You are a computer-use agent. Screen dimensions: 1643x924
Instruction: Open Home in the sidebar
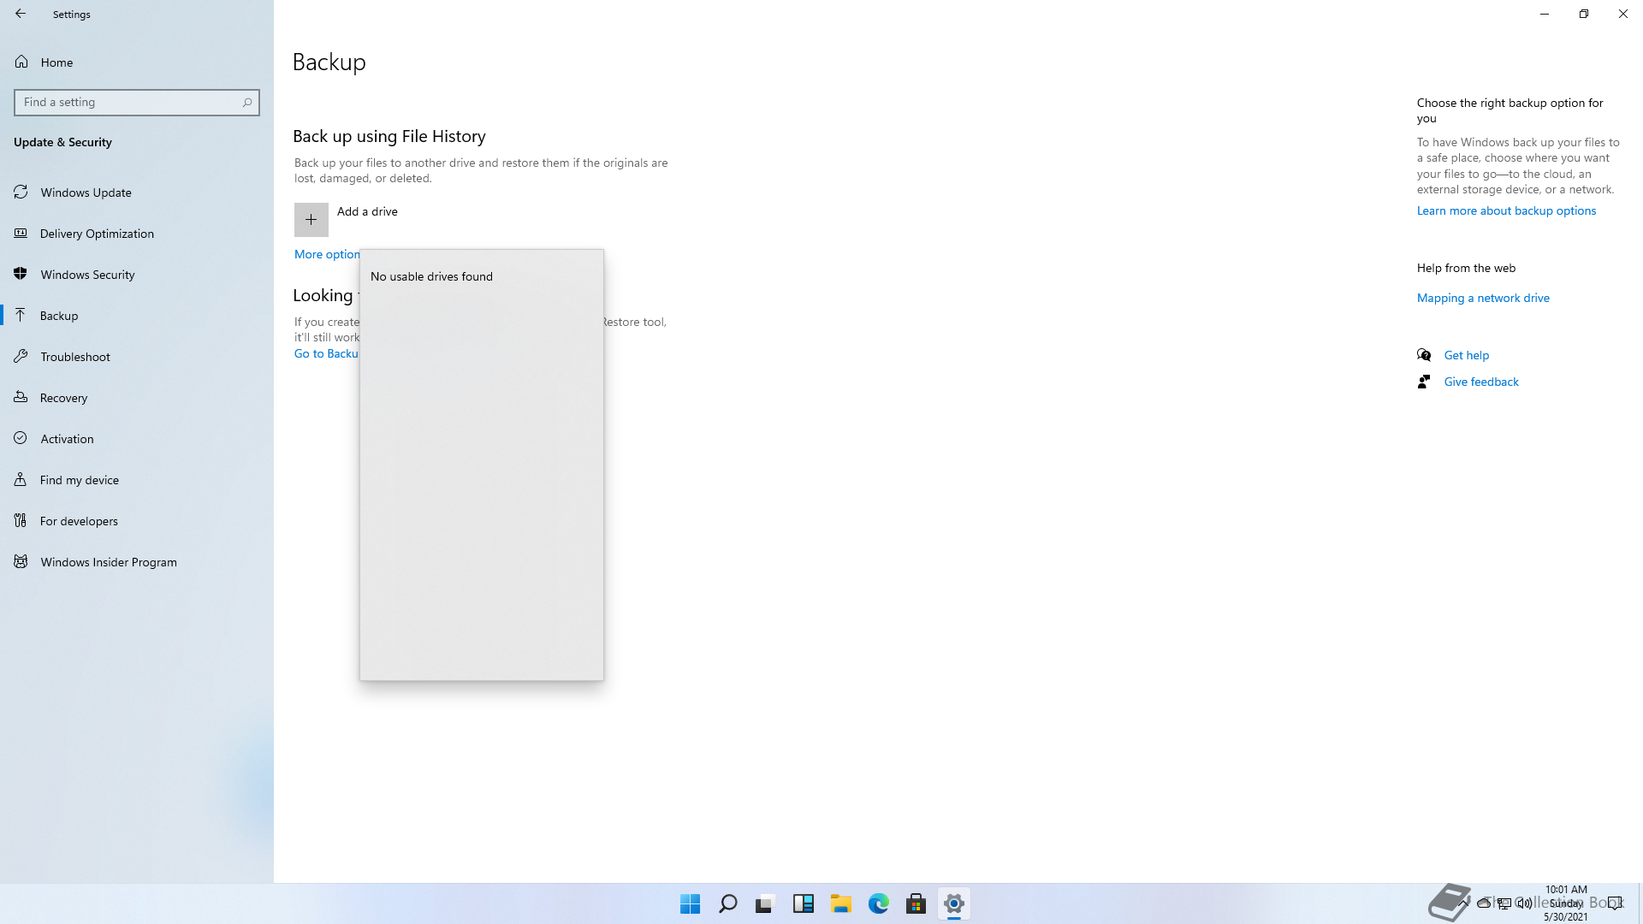[137, 62]
